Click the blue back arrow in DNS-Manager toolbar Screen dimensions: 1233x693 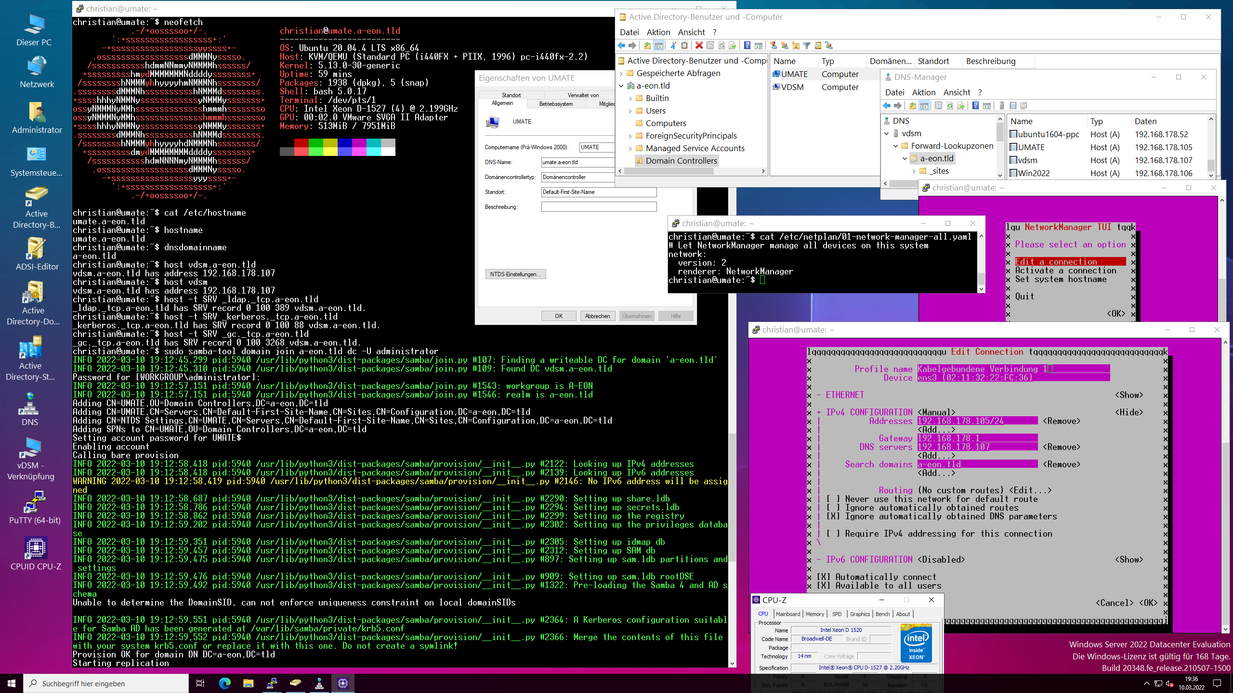(887, 105)
